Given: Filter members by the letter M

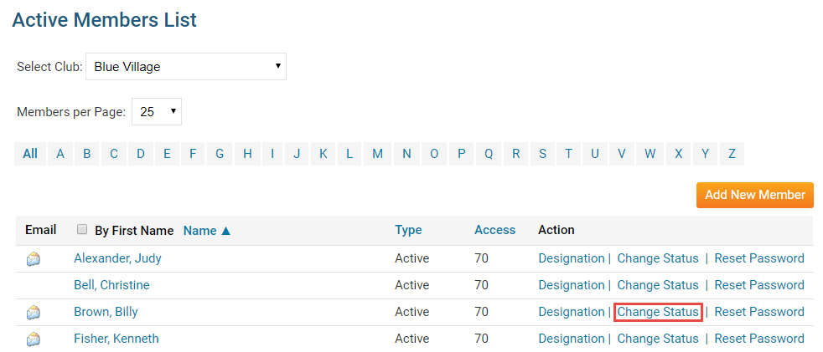Looking at the screenshot, I should coord(377,154).
